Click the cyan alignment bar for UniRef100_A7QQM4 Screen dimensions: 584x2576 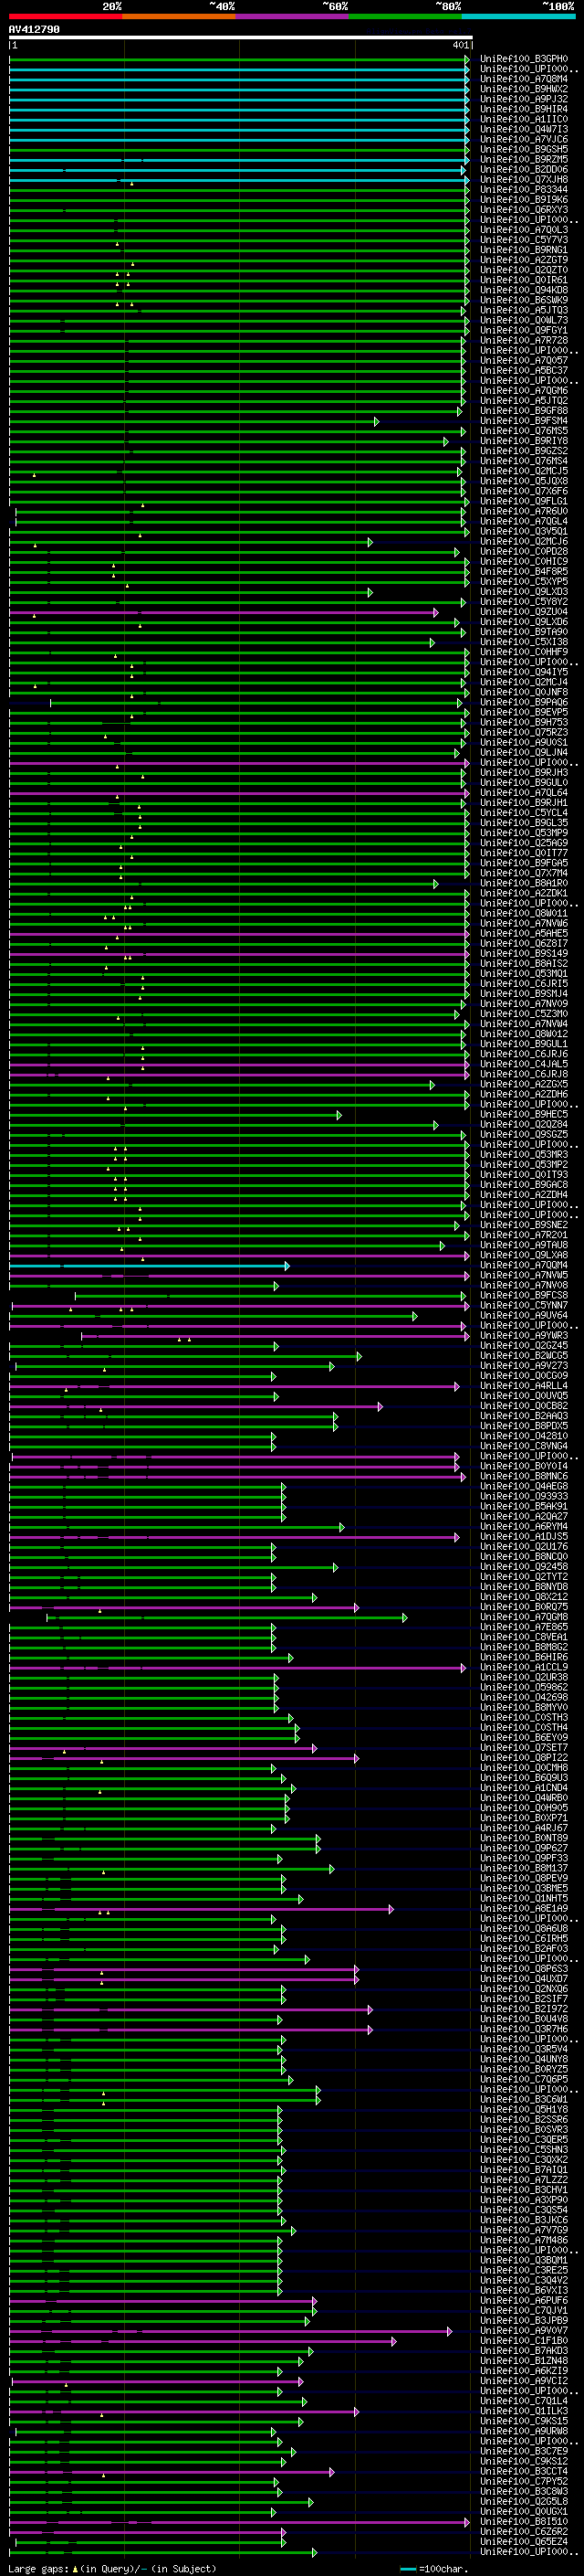click(149, 1266)
